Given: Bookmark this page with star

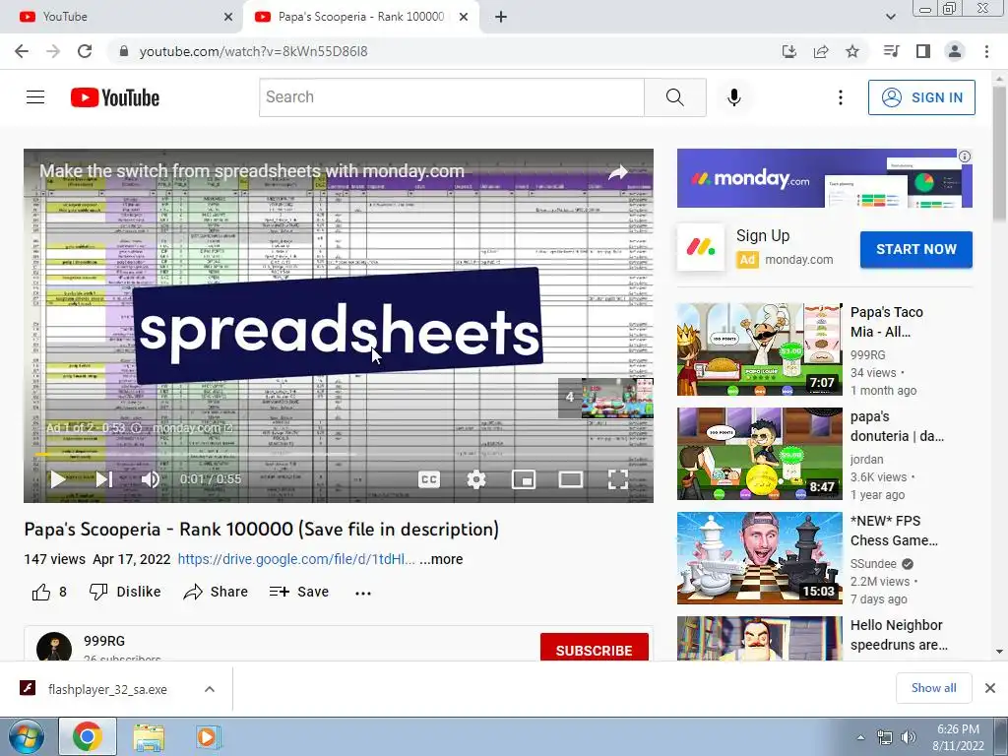Looking at the screenshot, I should tap(852, 51).
